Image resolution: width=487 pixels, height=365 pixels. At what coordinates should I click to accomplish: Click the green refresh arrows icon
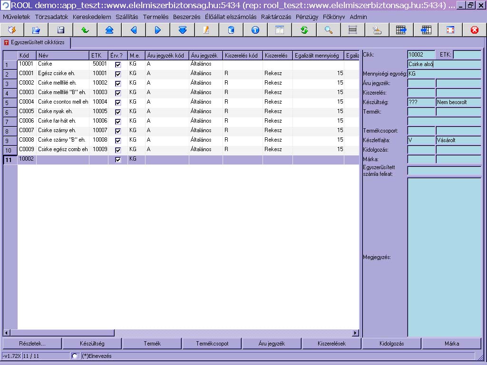click(304, 30)
